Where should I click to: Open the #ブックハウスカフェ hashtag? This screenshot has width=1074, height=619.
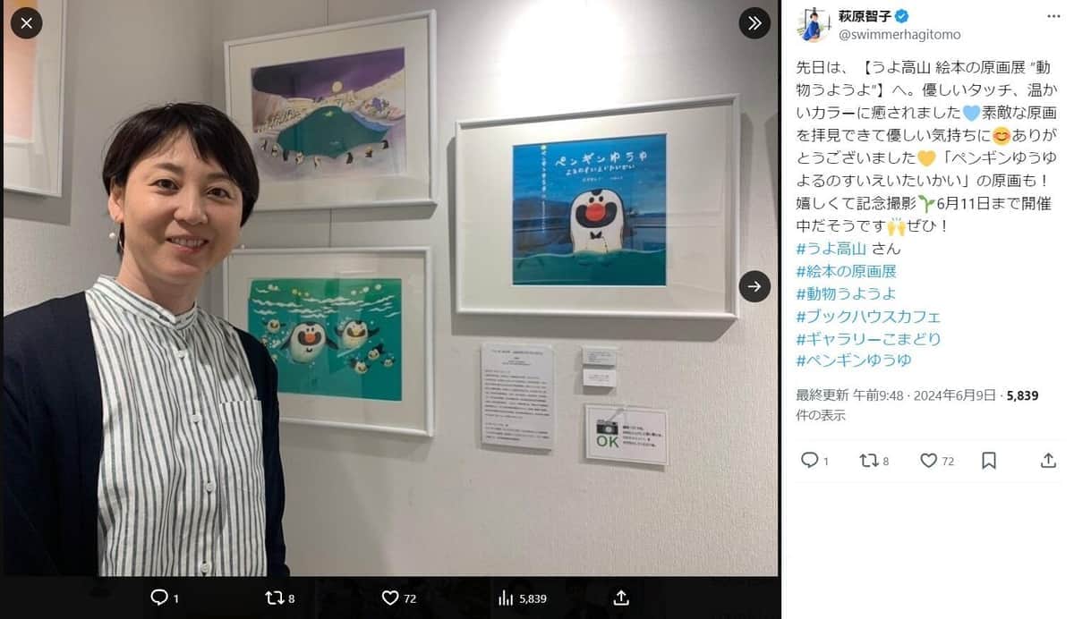point(868,316)
